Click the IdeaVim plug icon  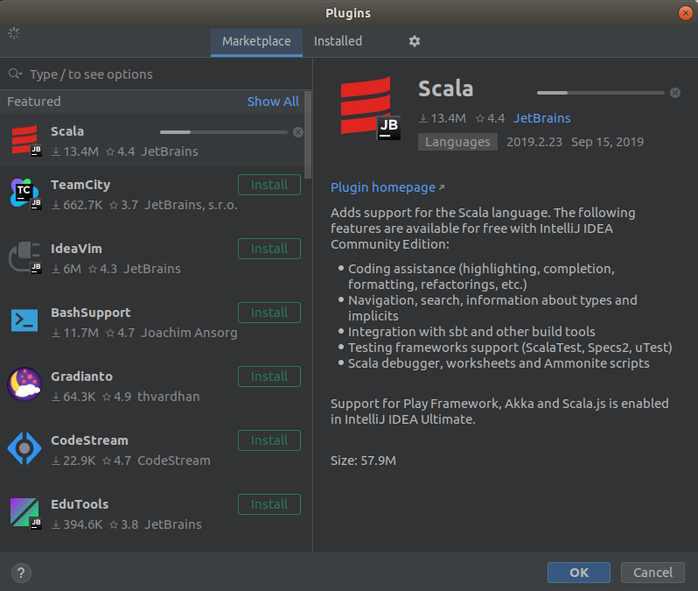(x=24, y=257)
